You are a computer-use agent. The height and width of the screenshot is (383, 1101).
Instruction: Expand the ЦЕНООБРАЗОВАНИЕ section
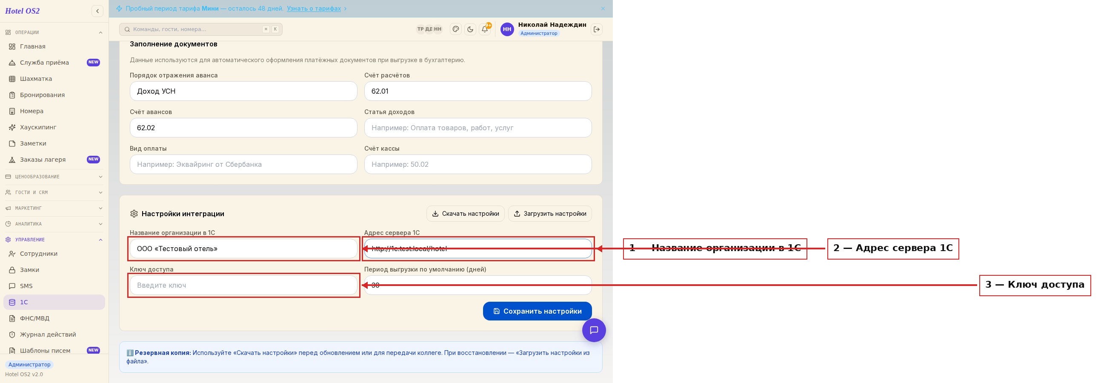click(x=54, y=177)
